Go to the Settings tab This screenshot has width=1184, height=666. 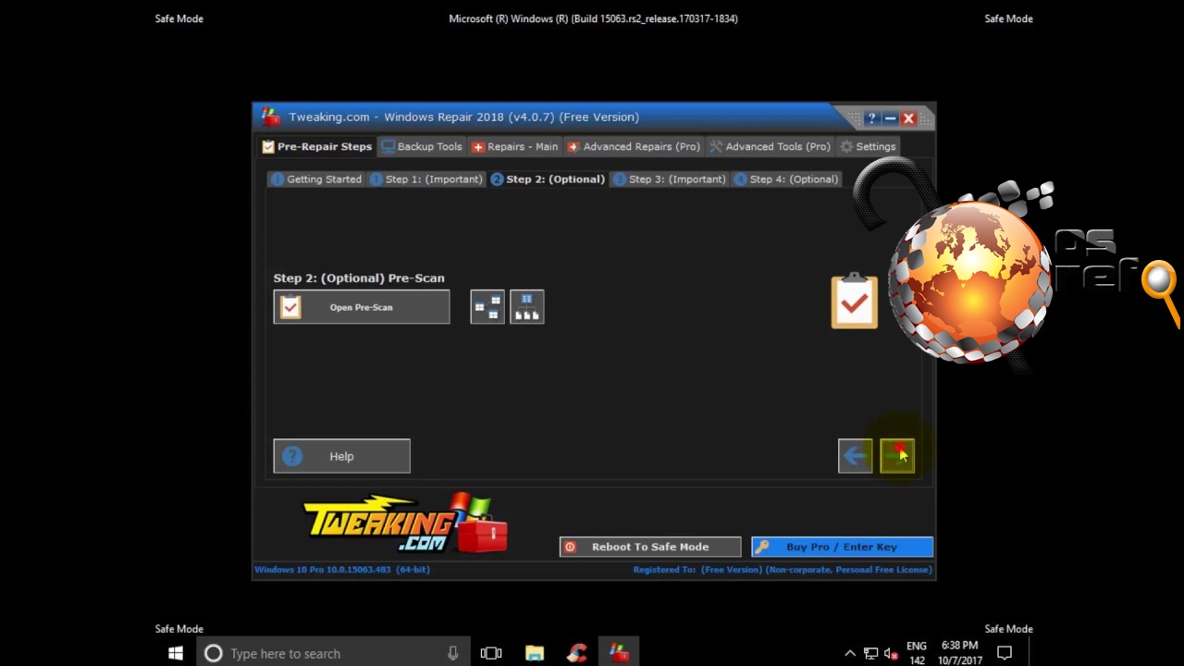tap(868, 146)
